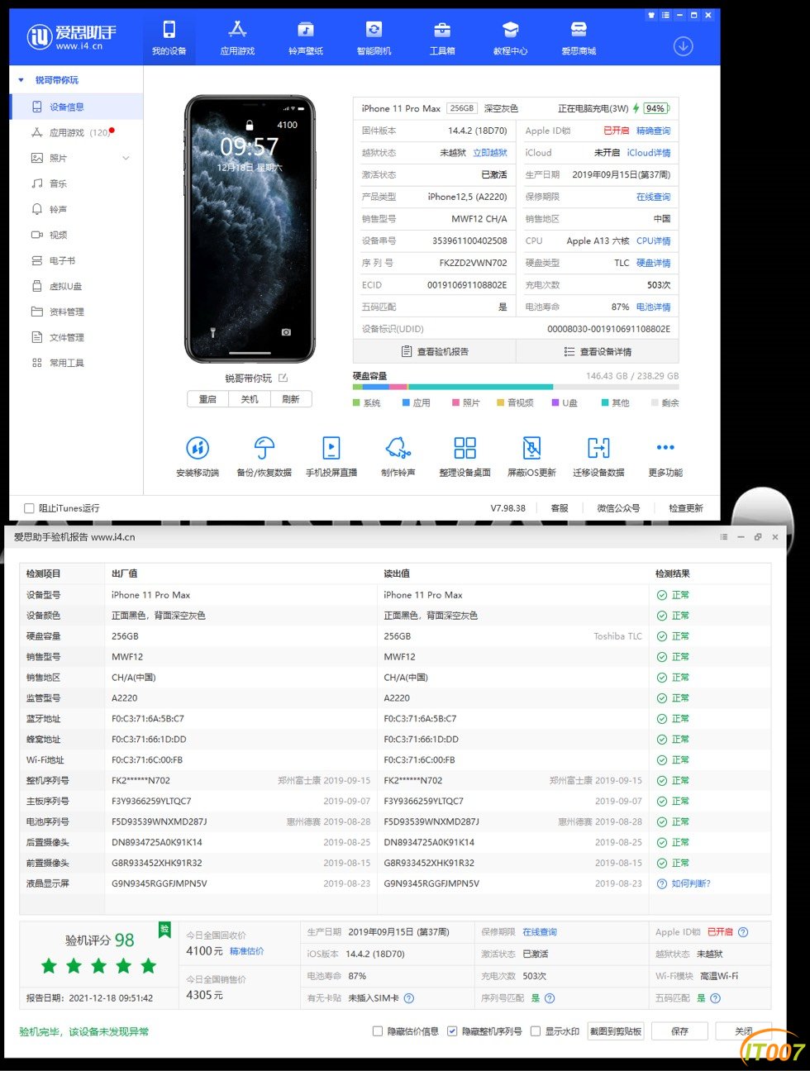Viewport: 810px width, 1071px height.
Task: Open the download manager arrow icon
Action: click(683, 46)
